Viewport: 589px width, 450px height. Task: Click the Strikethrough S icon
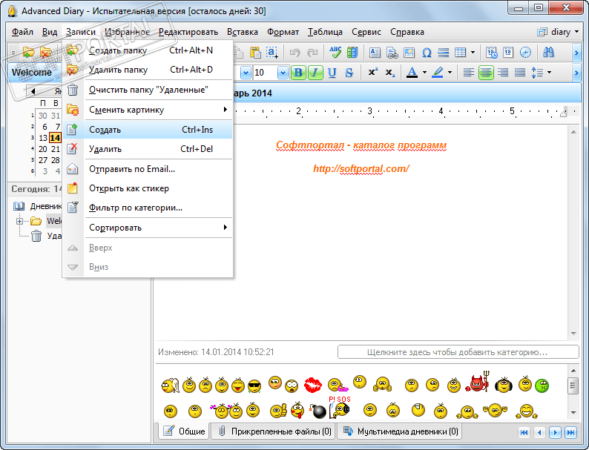349,73
